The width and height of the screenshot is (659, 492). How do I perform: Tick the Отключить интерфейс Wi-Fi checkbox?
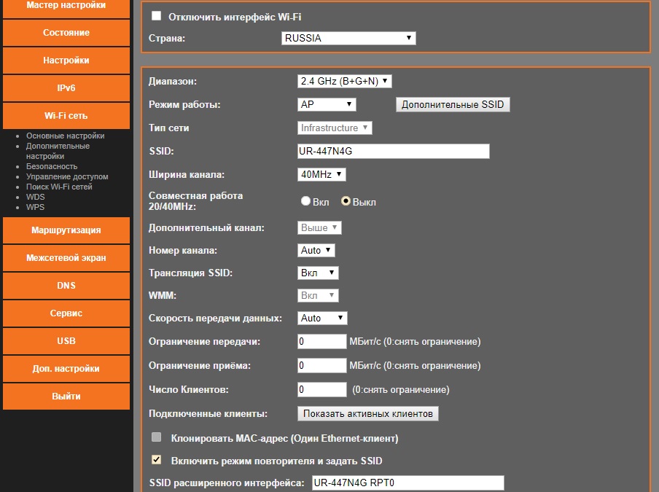tap(156, 16)
